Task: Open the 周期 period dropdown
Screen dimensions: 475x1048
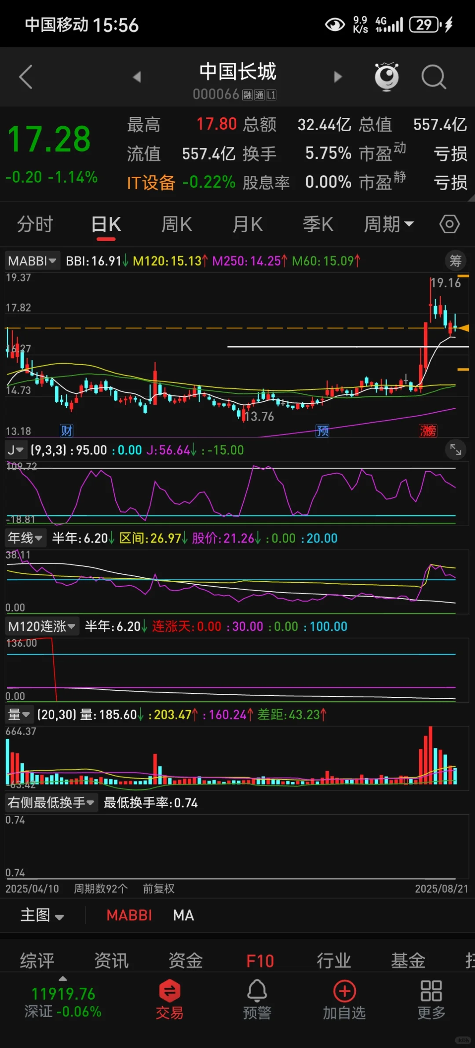Action: pos(389,224)
